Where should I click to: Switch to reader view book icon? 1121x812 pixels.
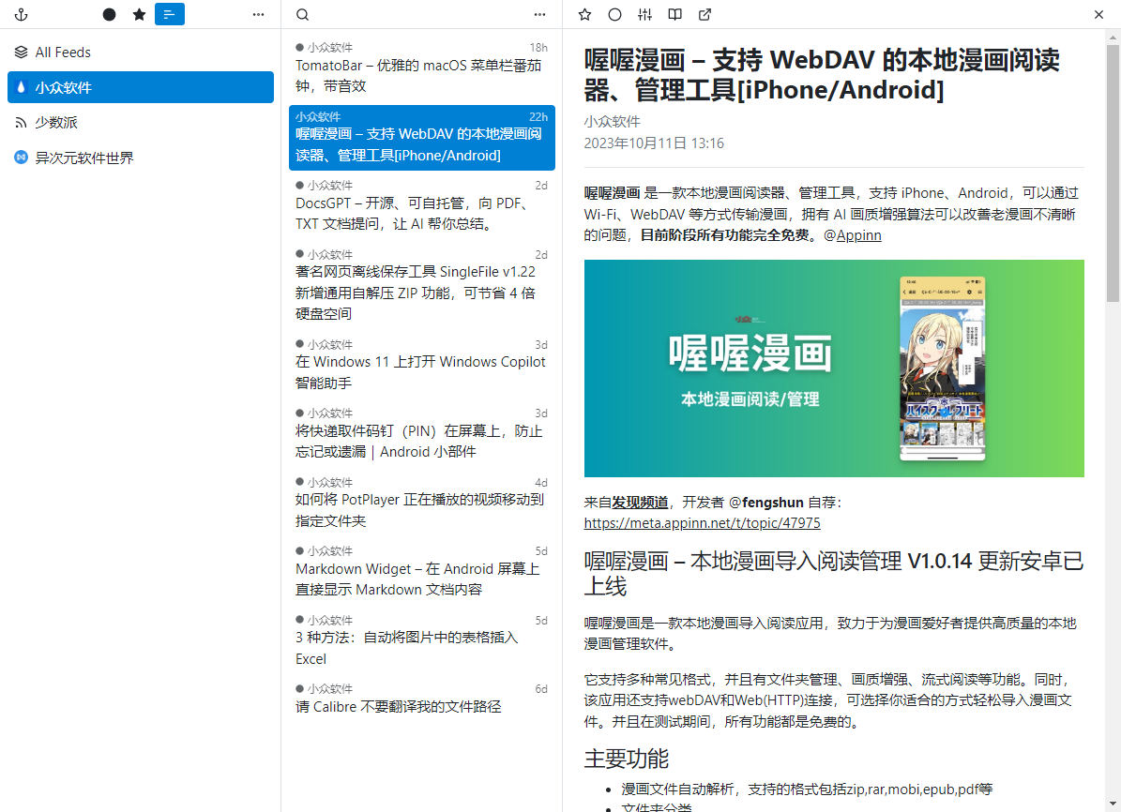(x=674, y=14)
